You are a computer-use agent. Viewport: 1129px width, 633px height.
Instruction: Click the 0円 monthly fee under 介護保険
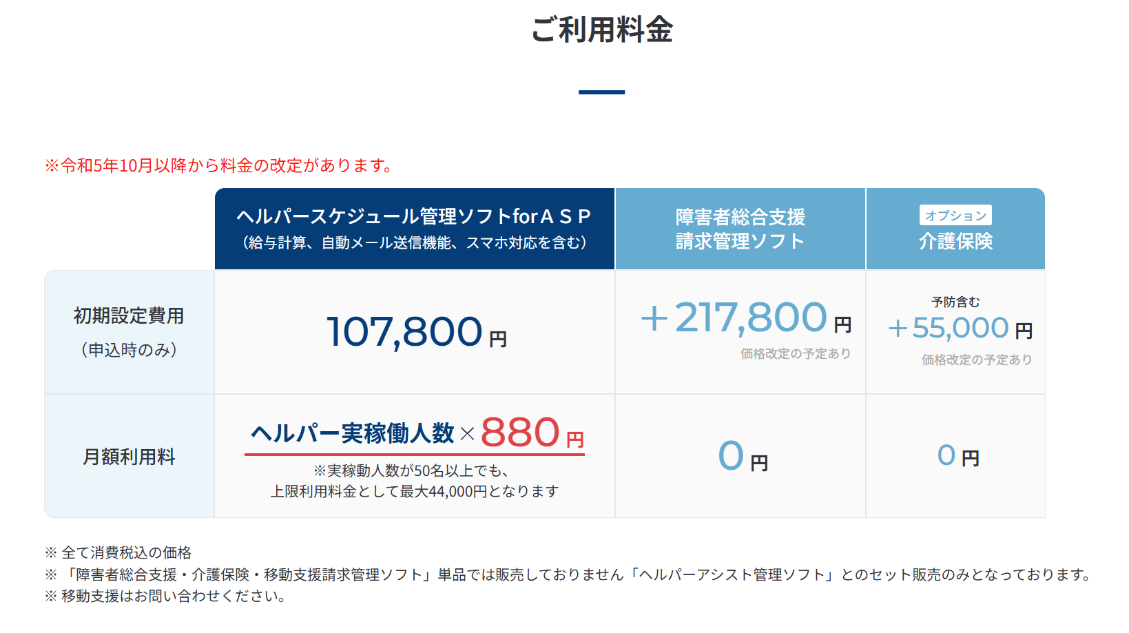pos(957,456)
